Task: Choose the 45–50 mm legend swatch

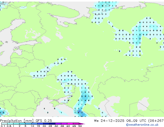Action: tap(76, 124)
